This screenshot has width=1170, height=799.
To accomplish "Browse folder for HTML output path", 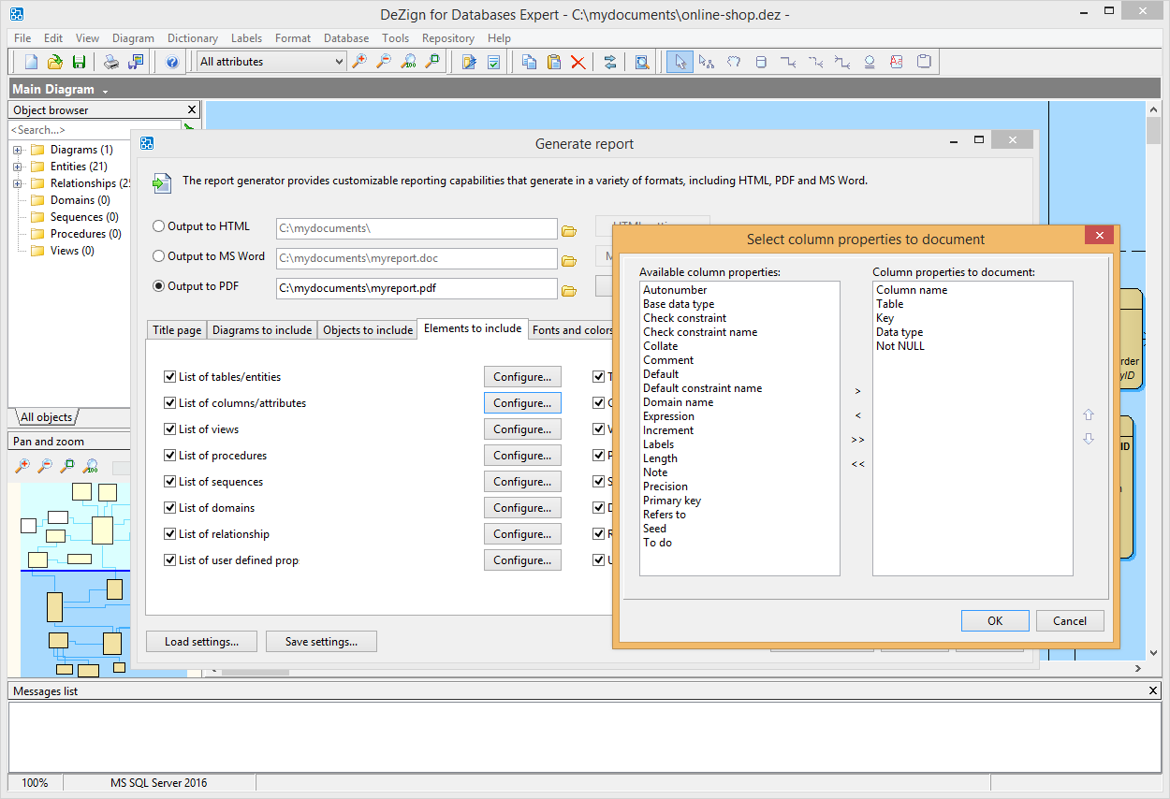I will point(568,230).
